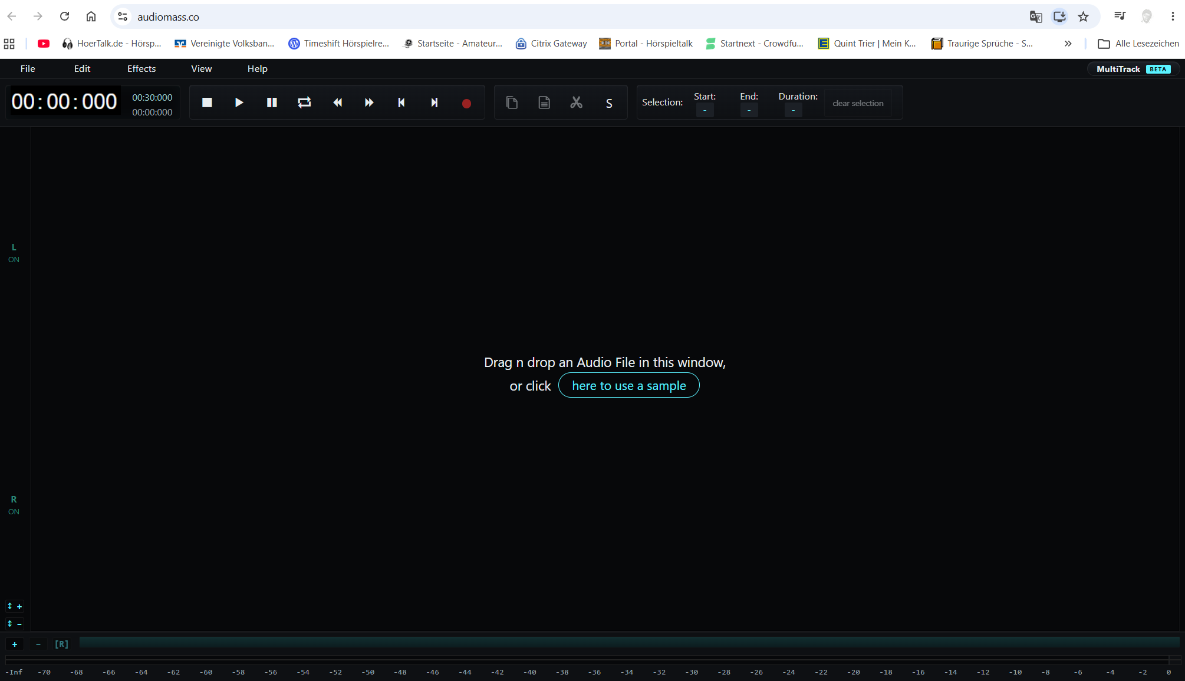Image resolution: width=1185 pixels, height=681 pixels.
Task: Click the clear selection button
Action: (x=858, y=103)
